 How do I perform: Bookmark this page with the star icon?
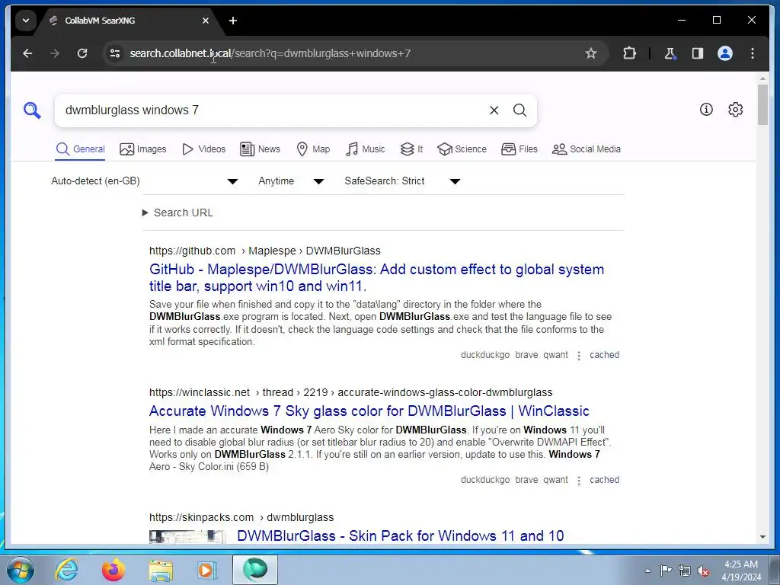click(x=590, y=53)
